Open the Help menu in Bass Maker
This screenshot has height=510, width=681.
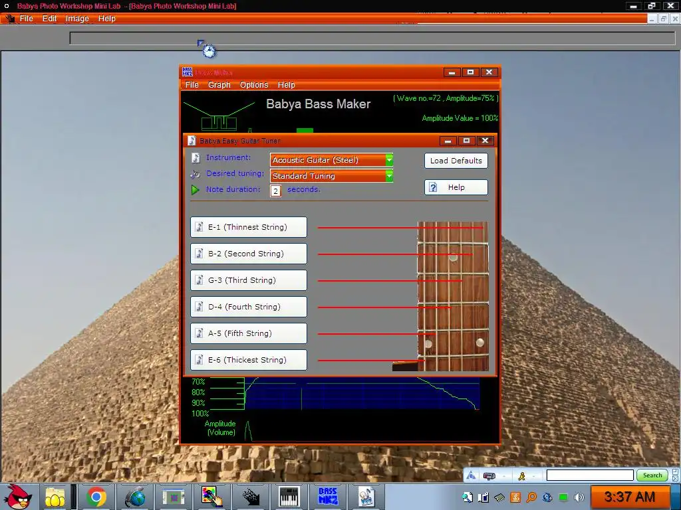[286, 85]
